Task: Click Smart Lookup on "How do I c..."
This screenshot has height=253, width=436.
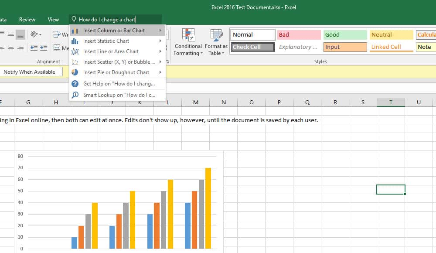Action: tap(117, 95)
